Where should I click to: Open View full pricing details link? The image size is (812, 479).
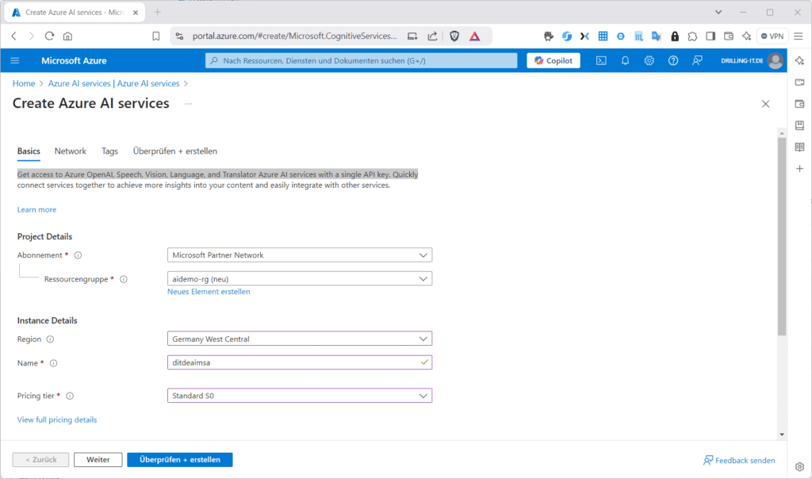click(57, 420)
